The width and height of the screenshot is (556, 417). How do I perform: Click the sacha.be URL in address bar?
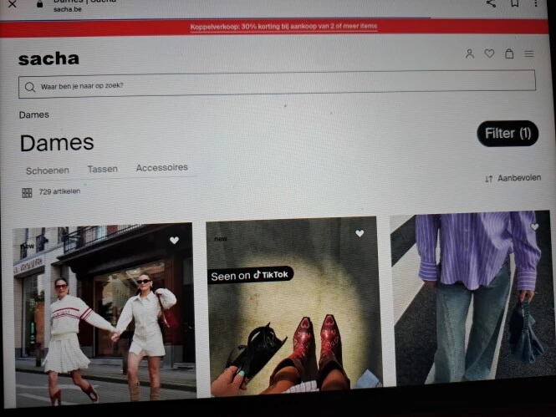pos(68,9)
